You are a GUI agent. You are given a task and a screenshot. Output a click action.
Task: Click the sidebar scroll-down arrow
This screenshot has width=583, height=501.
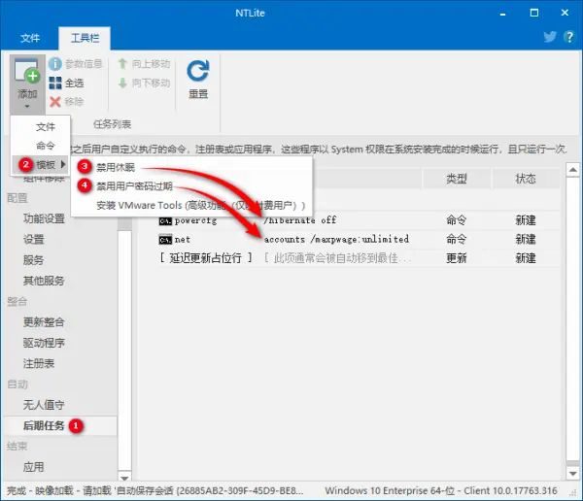pyautogui.click(x=124, y=478)
